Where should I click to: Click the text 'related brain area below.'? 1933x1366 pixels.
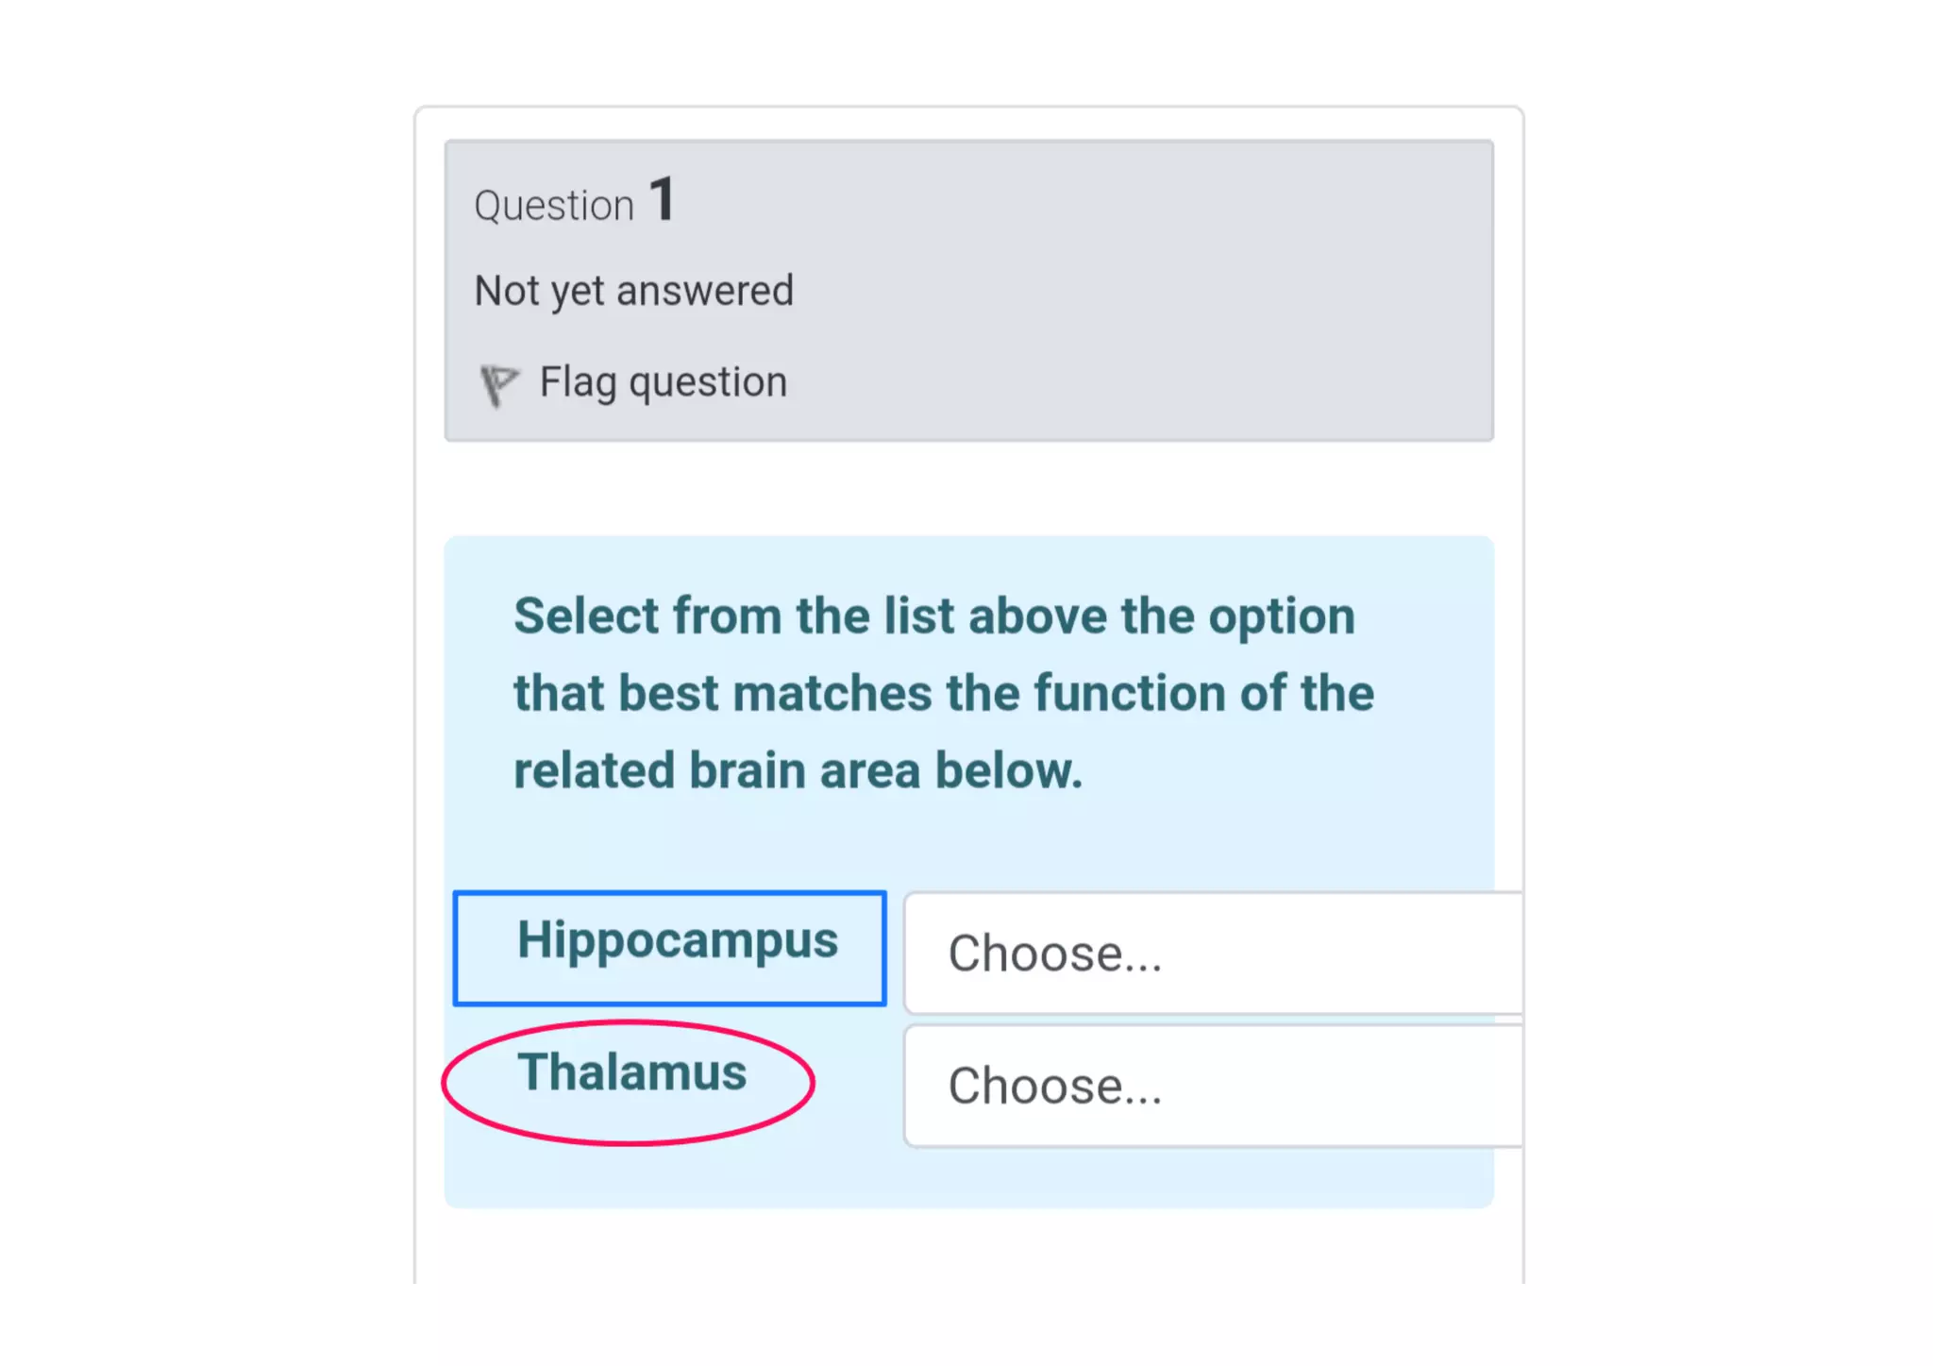tap(798, 770)
